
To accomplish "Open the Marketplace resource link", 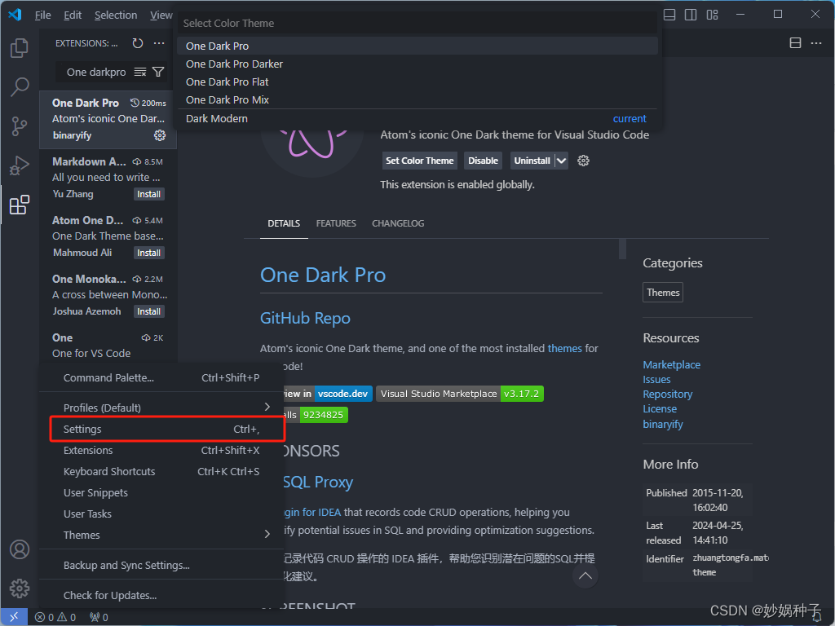I will (672, 364).
